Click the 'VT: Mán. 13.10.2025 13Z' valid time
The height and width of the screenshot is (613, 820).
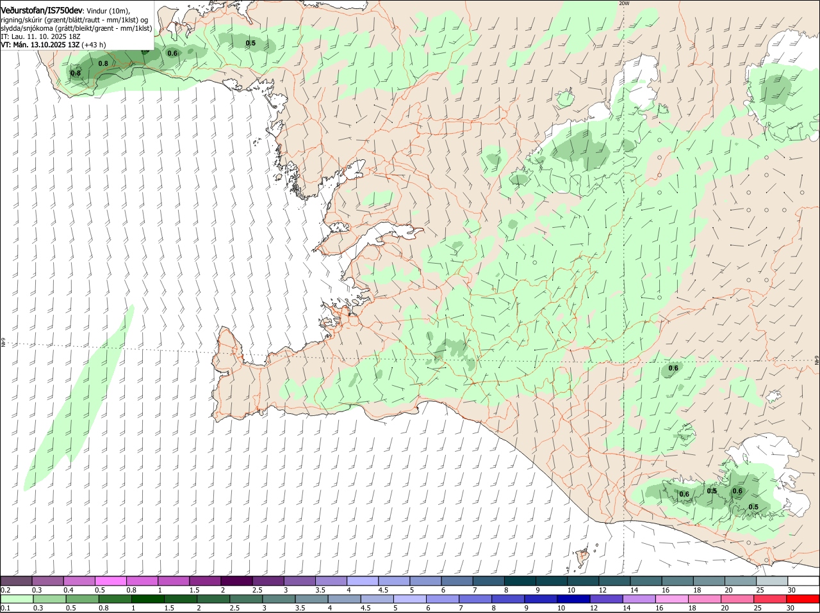pyautogui.click(x=40, y=45)
